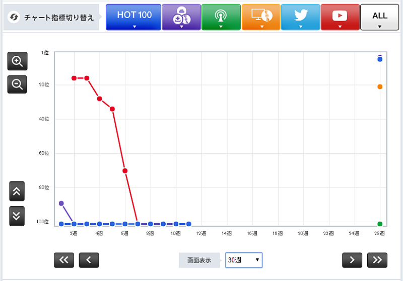Click the Twitter bird metric icon

coord(300,16)
